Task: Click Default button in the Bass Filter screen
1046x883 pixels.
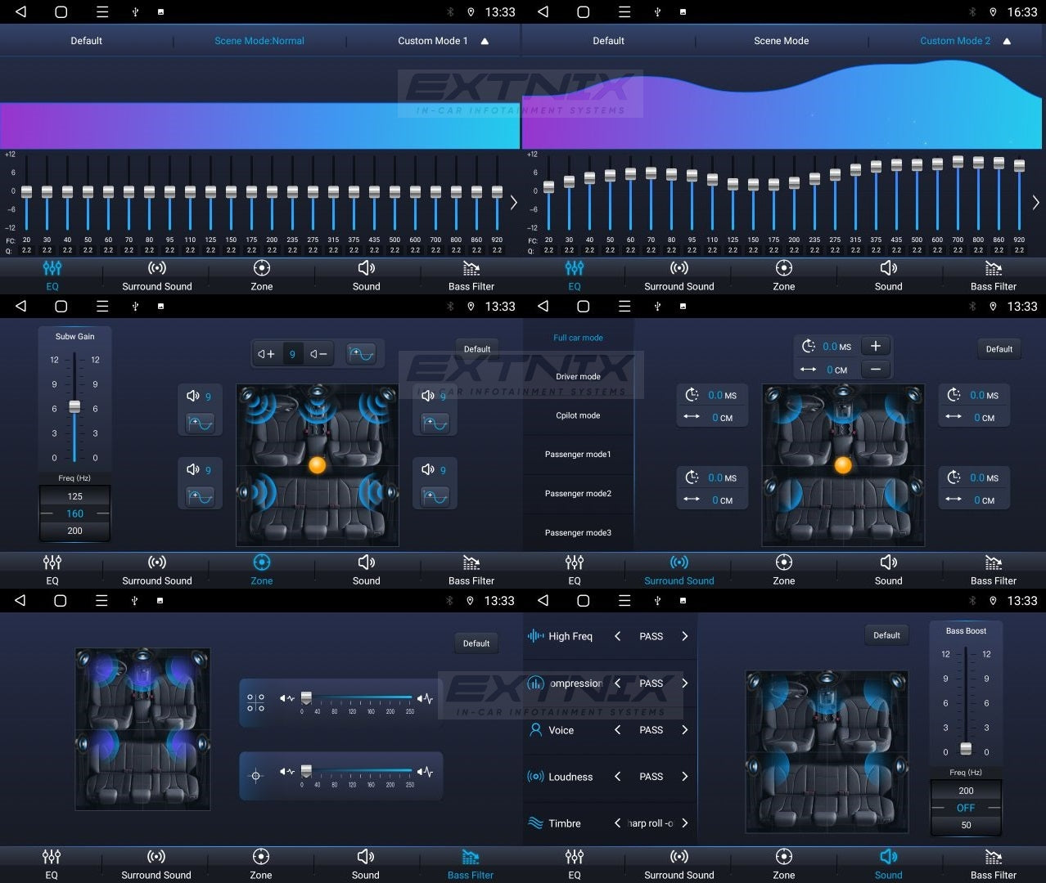Action: [x=476, y=643]
